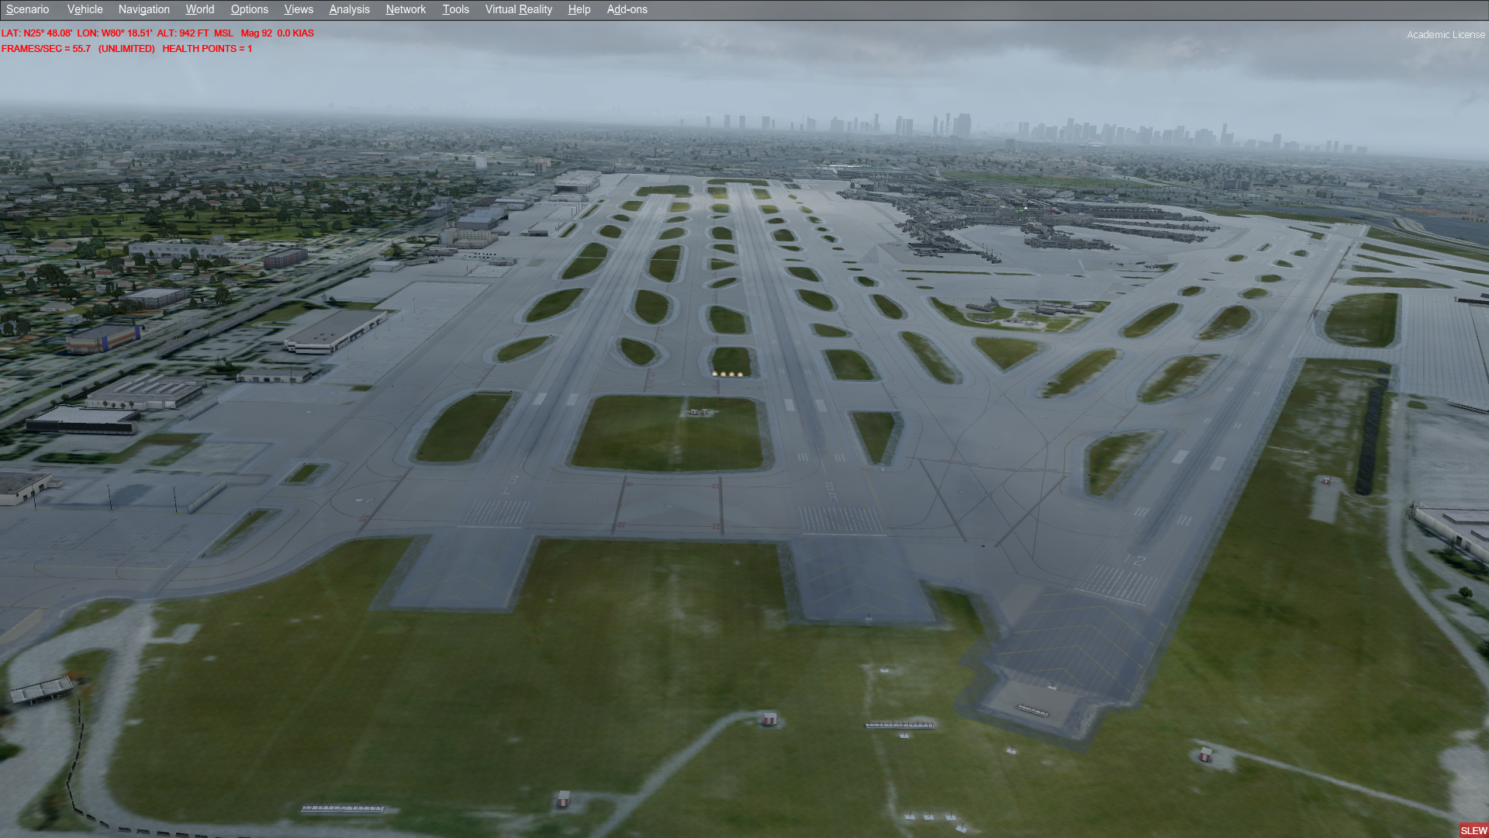
Task: Open the Options menu
Action: [x=249, y=9]
